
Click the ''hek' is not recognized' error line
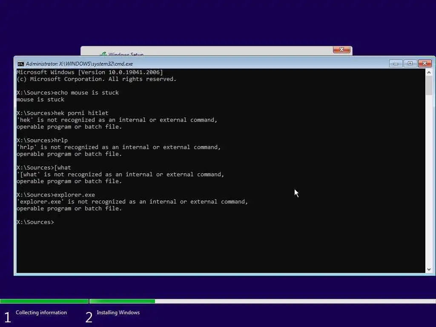coord(117,120)
